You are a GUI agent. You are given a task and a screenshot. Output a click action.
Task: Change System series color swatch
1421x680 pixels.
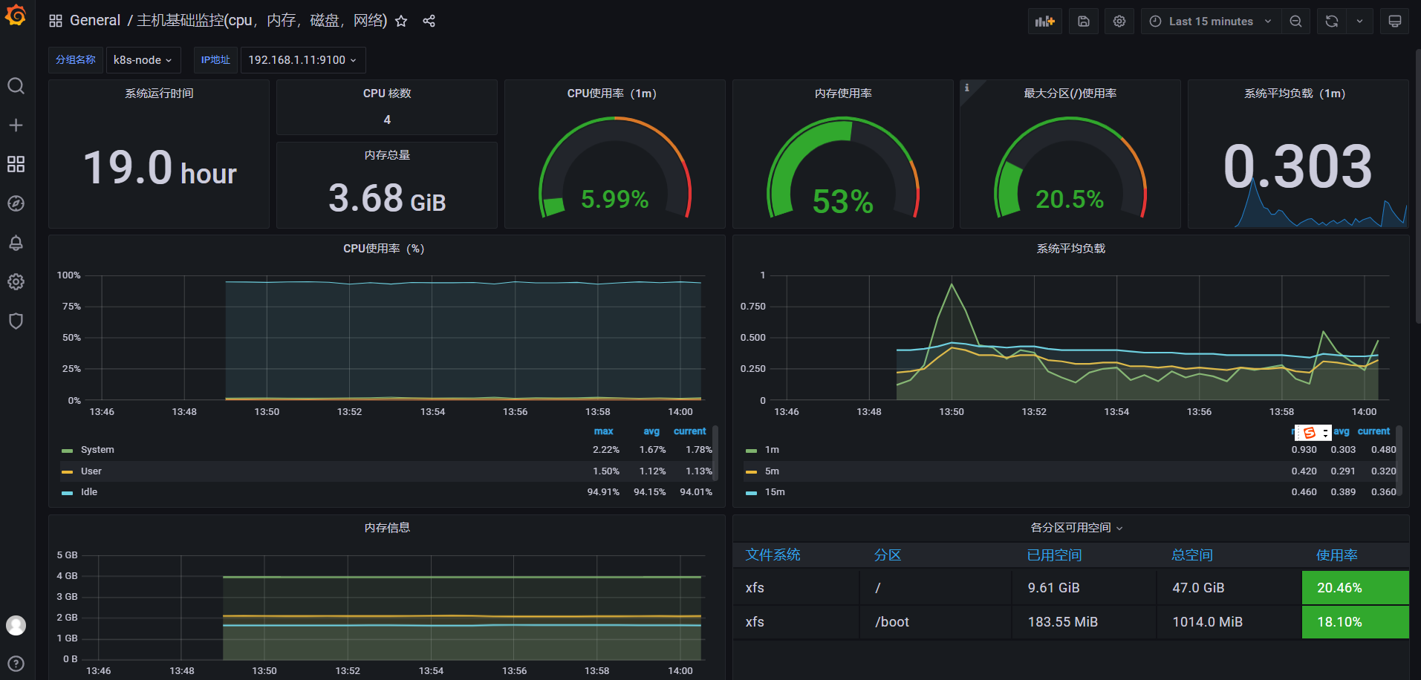68,451
